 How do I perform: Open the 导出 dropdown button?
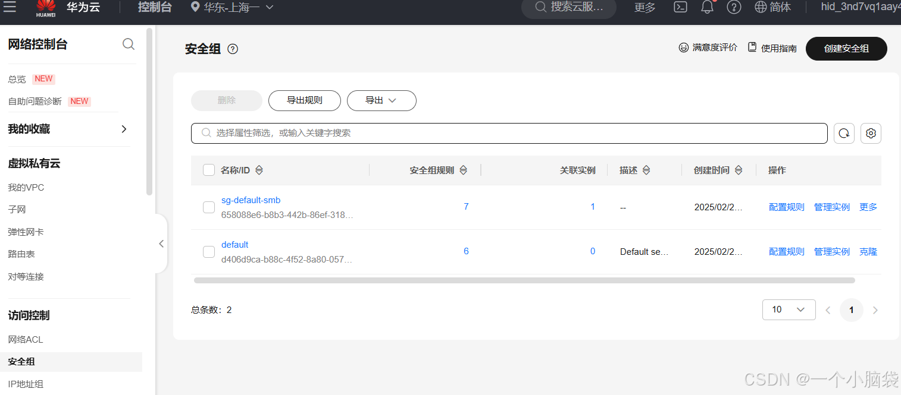[381, 100]
